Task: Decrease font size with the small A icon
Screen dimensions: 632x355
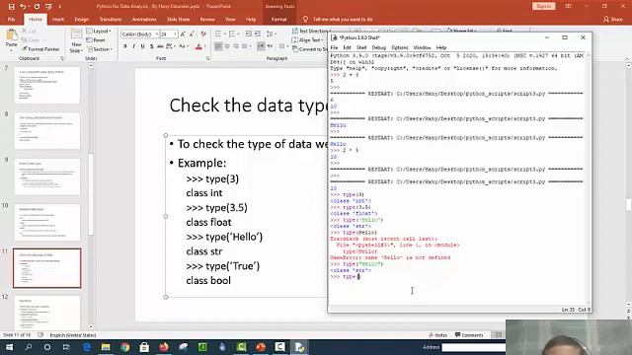Action: coord(192,35)
